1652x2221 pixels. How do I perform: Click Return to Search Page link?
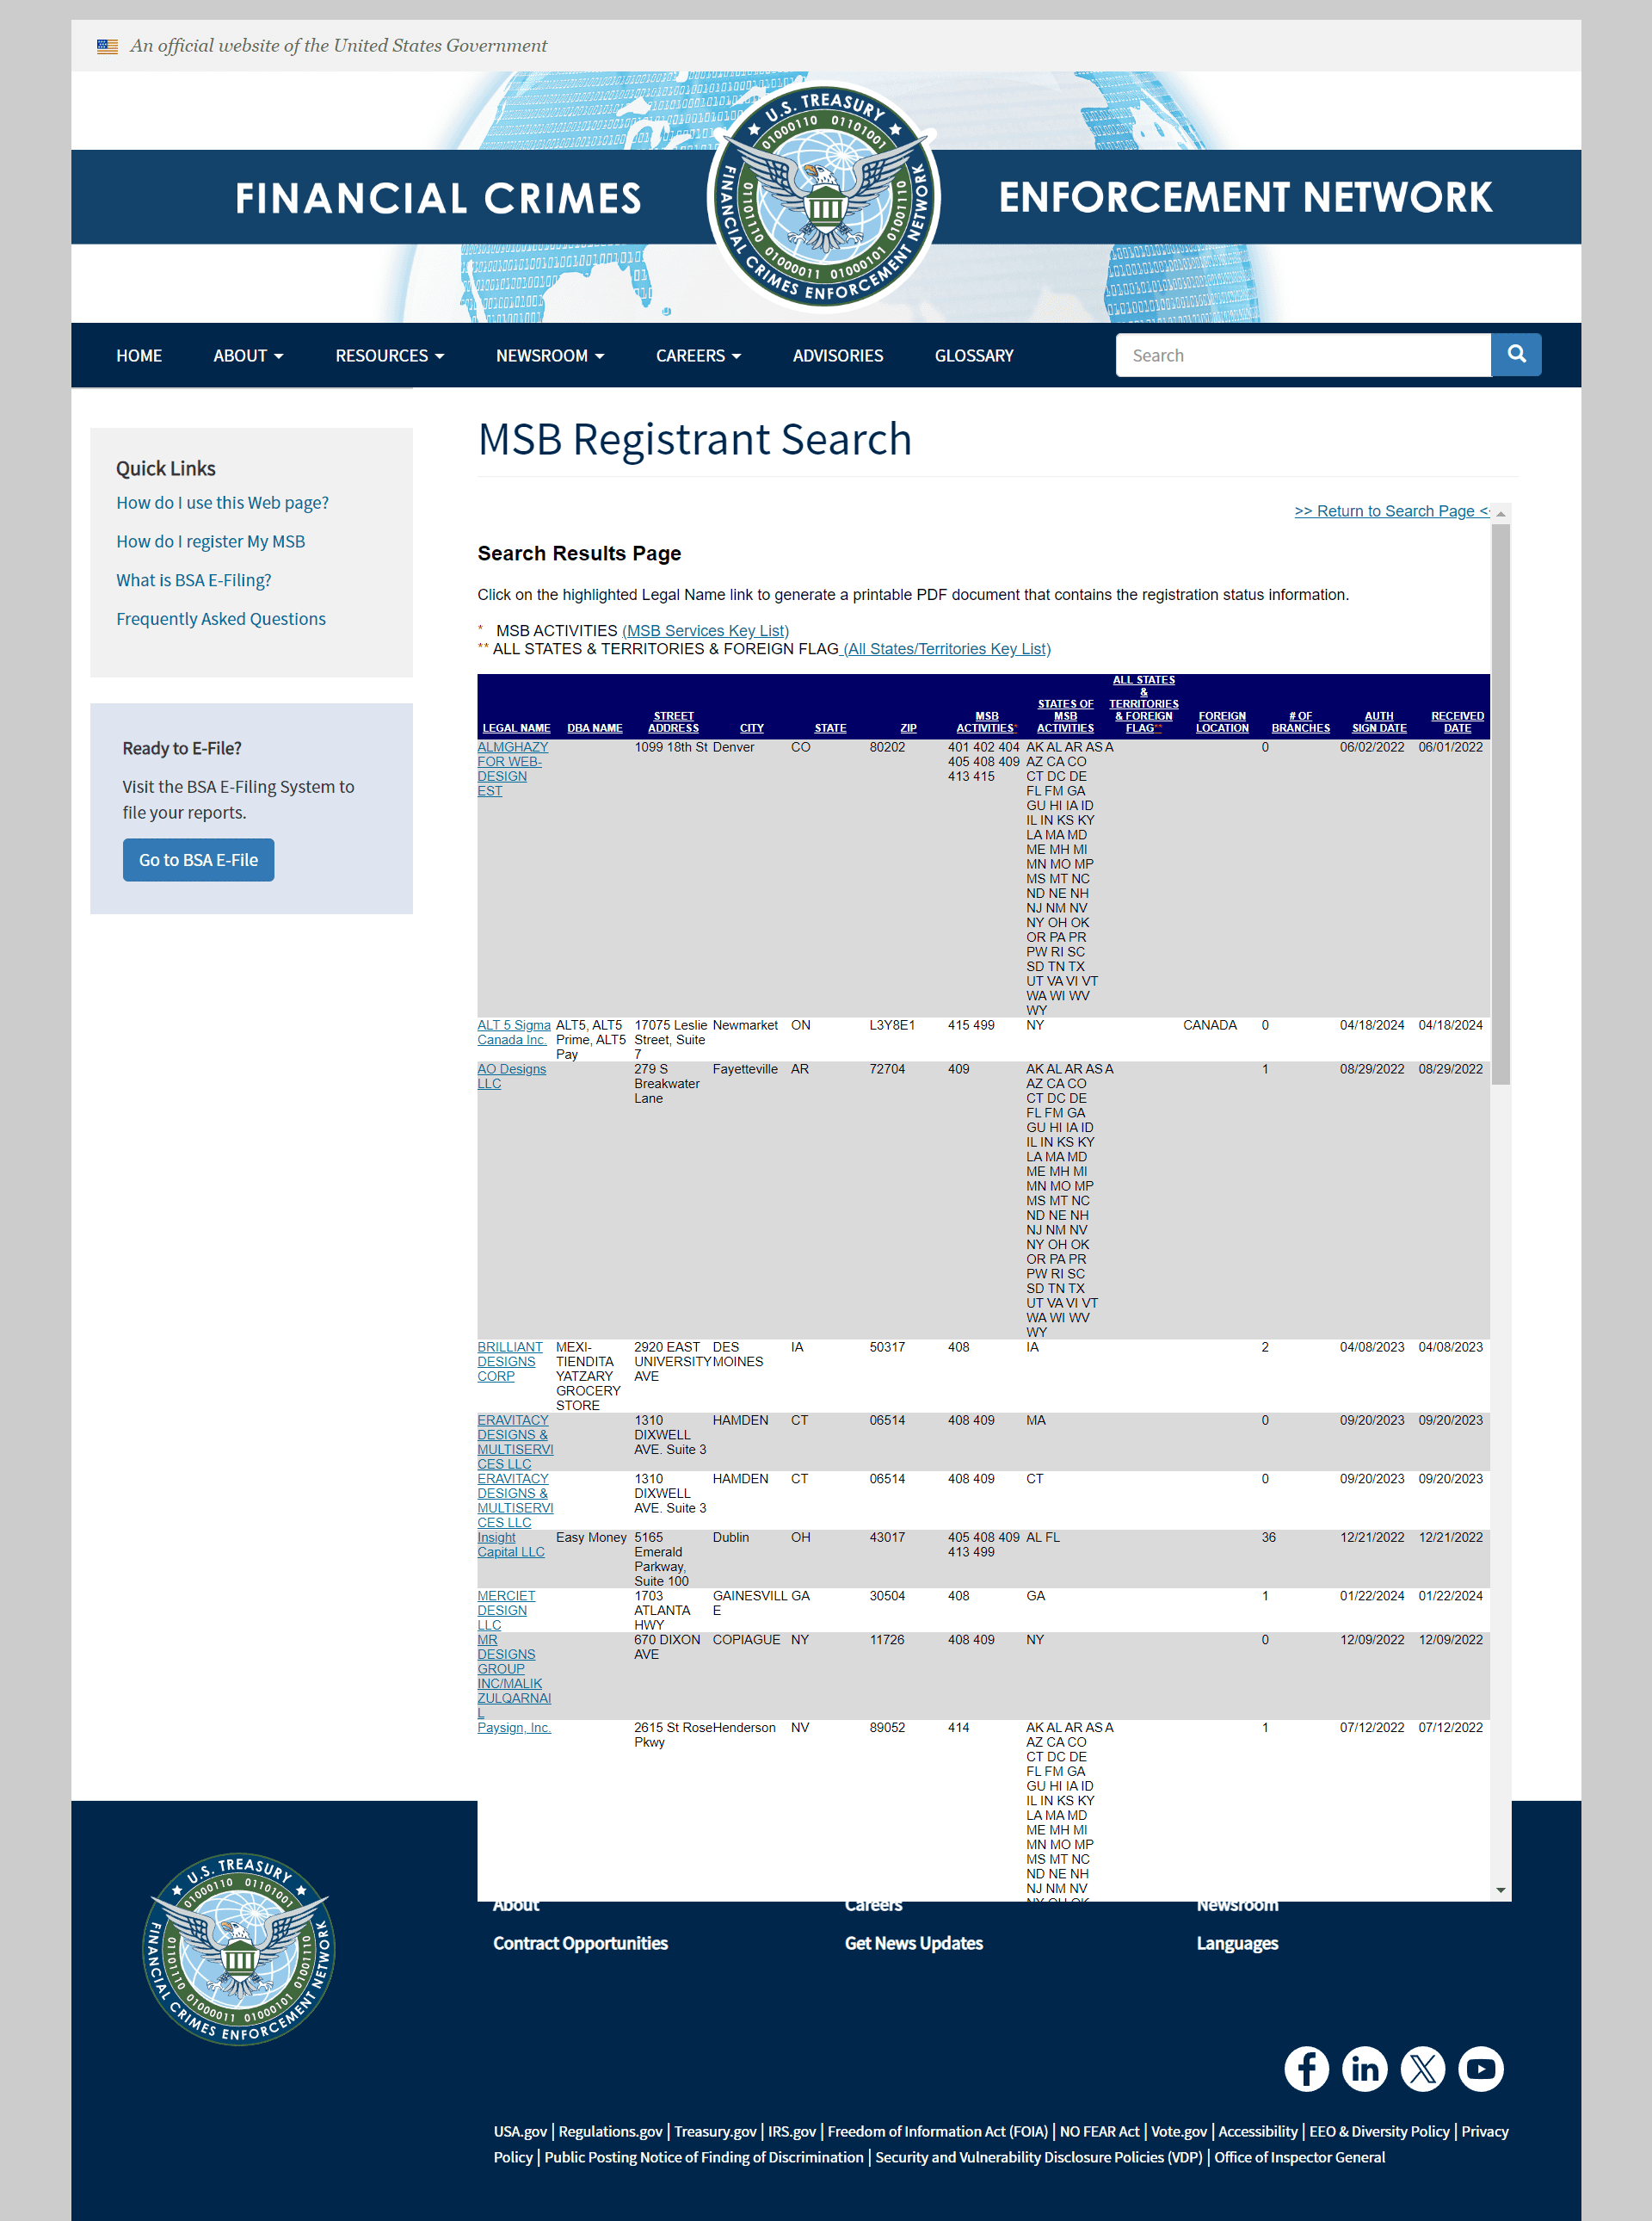(x=1391, y=510)
